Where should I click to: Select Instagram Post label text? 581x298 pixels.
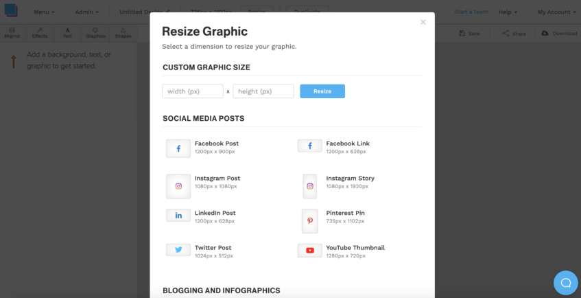coord(217,178)
